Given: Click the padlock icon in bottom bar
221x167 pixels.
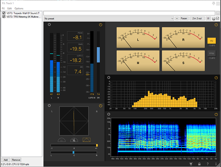Looking at the screenshot, I should 199,164.
